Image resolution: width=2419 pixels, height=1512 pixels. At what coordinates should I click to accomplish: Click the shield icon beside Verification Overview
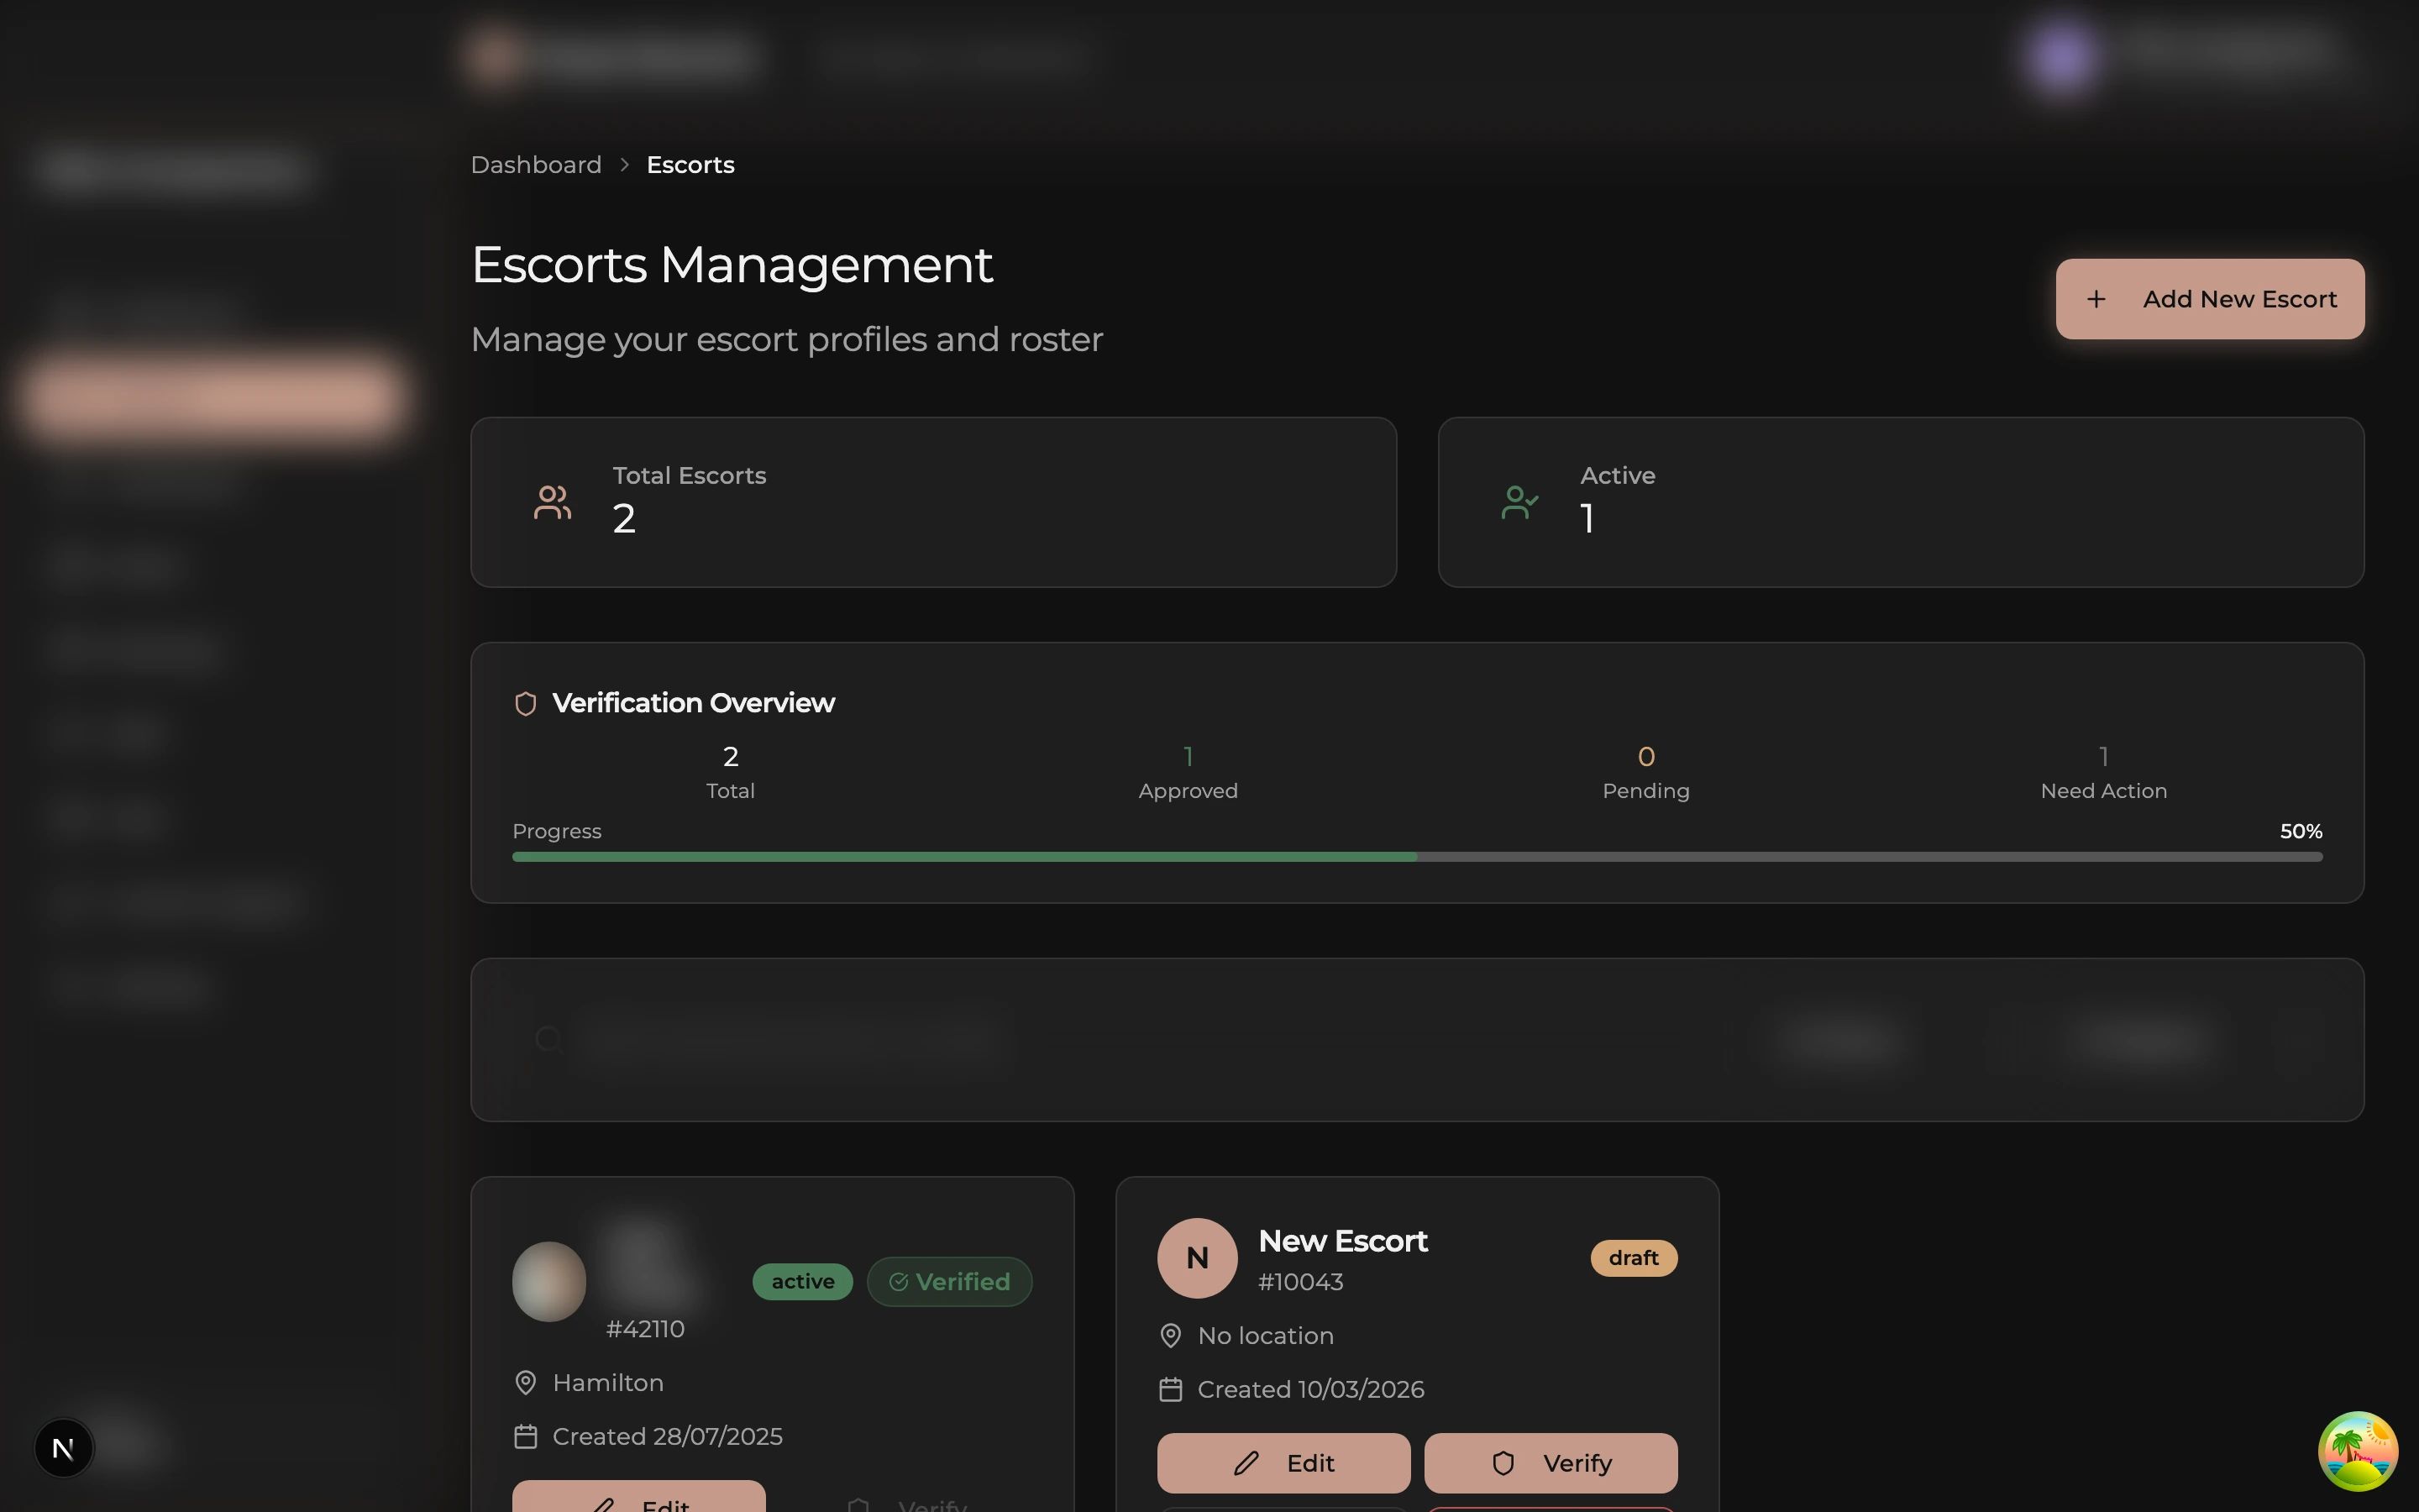(x=526, y=703)
